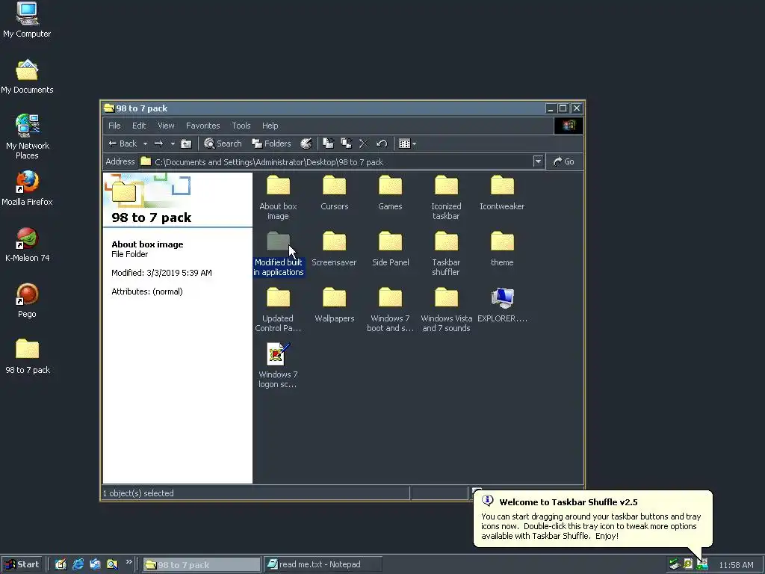Screen dimensions: 765x574
Task: Select the About box image folder
Action: point(278,197)
